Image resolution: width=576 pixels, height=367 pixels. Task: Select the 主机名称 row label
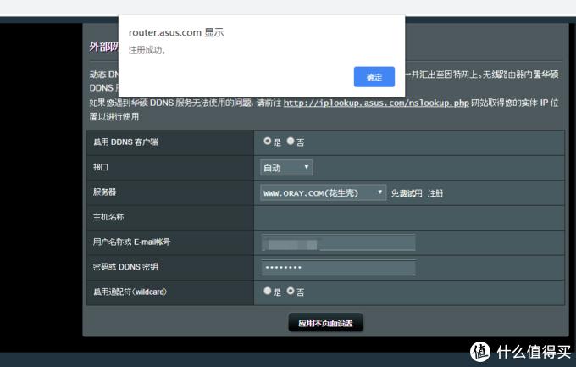[x=108, y=217]
